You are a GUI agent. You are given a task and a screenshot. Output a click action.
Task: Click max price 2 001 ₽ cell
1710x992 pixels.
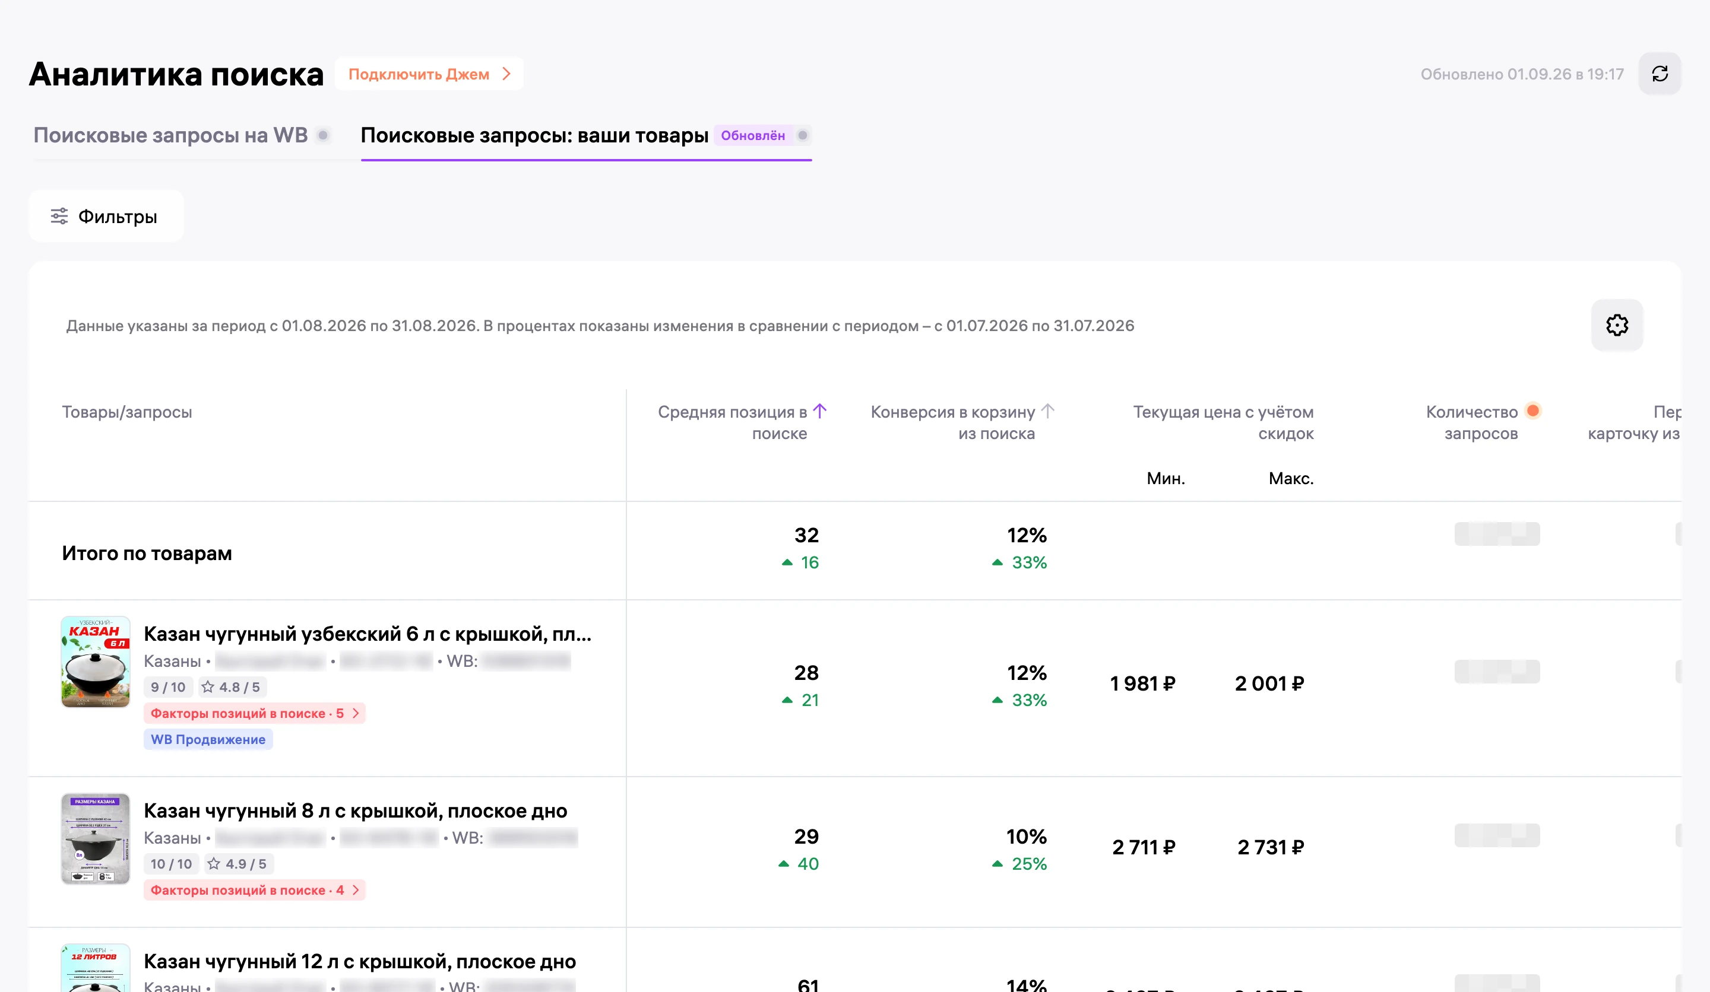[1269, 683]
